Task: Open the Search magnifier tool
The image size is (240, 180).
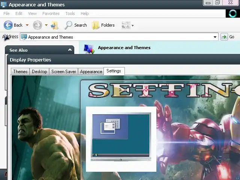Action: click(68, 25)
